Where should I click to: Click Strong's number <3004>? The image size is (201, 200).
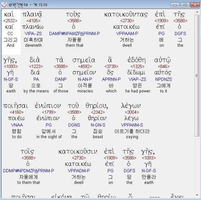[x=132, y=112]
